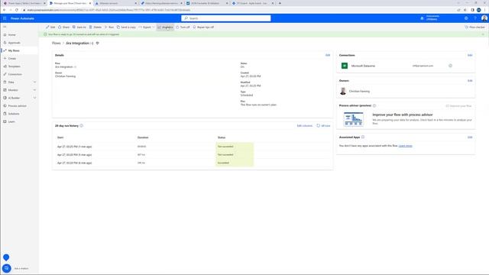Click Send a copy in toolbar

(x=126, y=27)
